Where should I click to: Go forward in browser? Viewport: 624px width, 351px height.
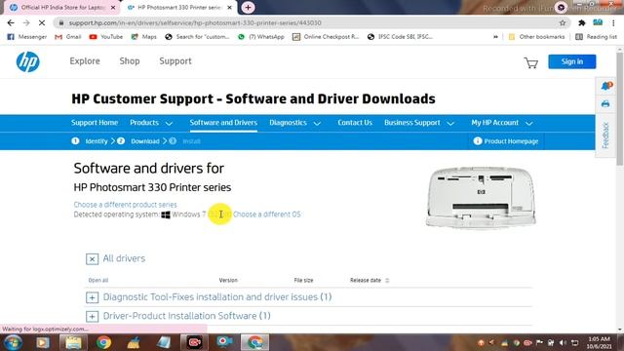click(x=26, y=23)
